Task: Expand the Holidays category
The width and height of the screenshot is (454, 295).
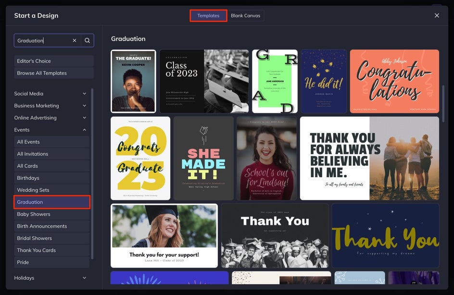Action: [50, 278]
